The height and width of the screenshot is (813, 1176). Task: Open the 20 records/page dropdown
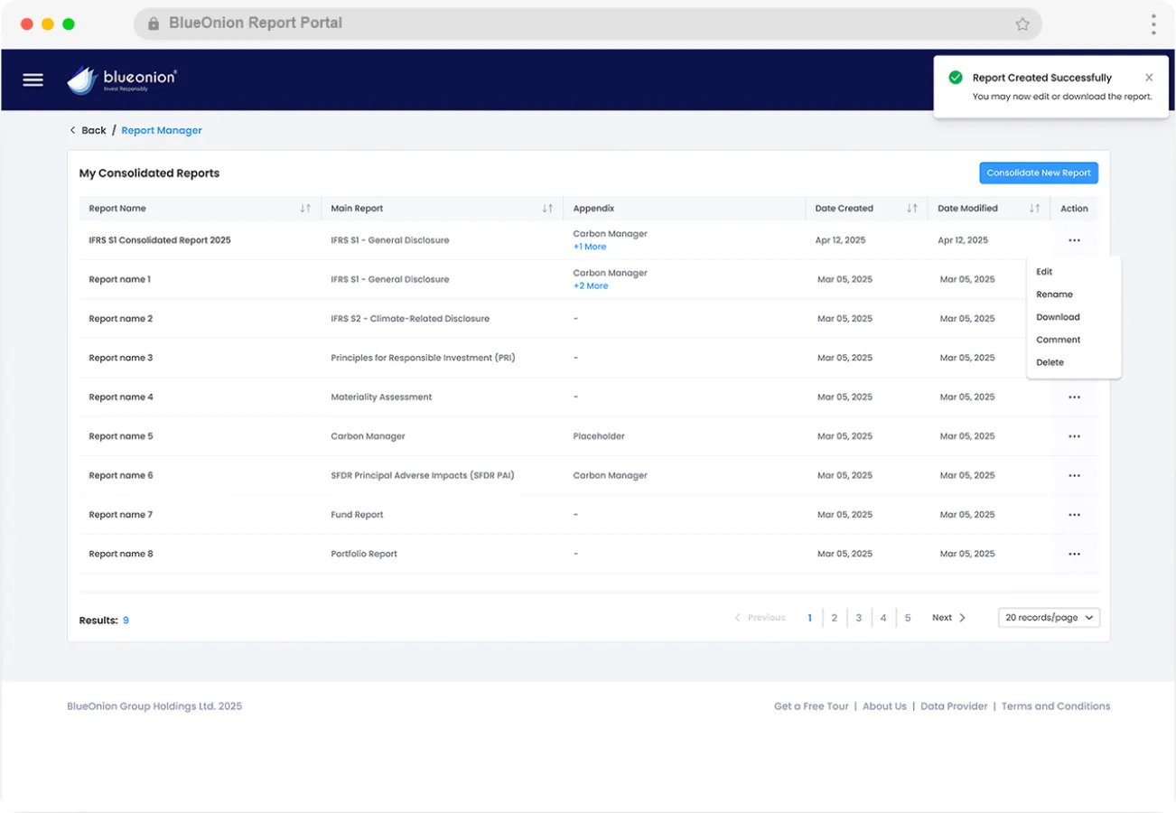(x=1050, y=618)
